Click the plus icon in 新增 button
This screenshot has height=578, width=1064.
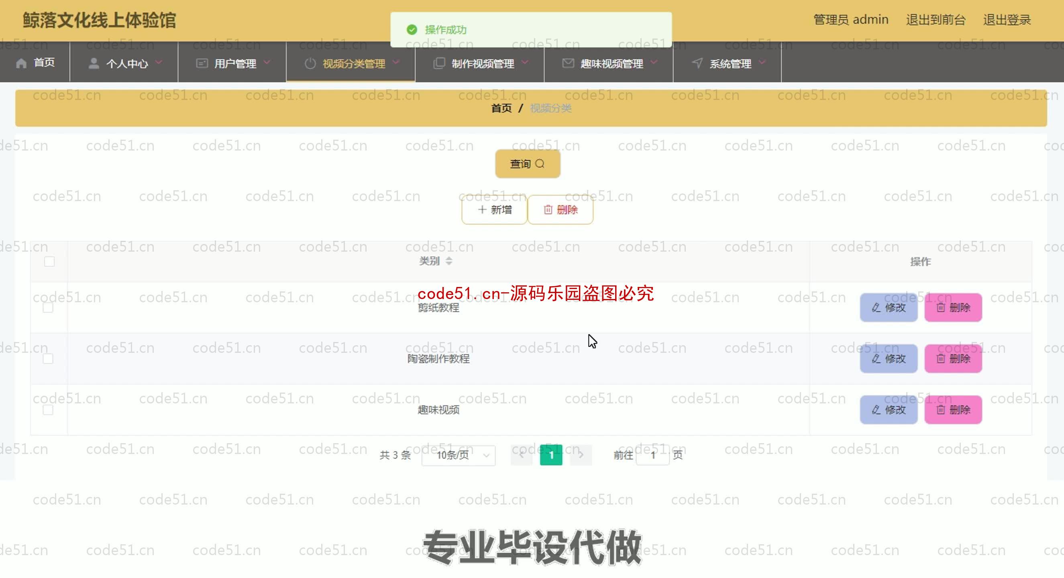(481, 209)
